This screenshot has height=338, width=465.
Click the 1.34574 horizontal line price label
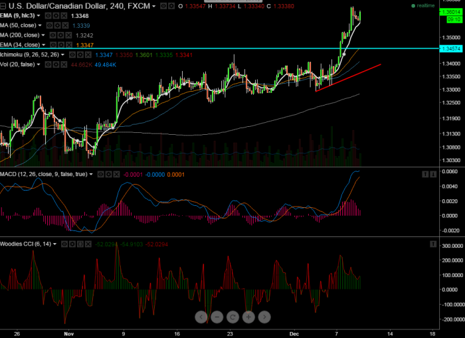[451, 48]
